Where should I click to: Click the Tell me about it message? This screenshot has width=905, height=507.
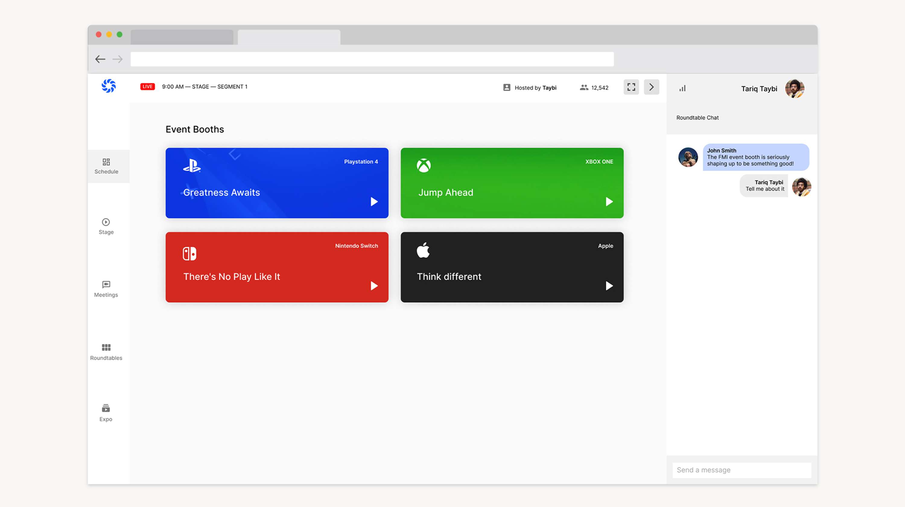point(765,189)
